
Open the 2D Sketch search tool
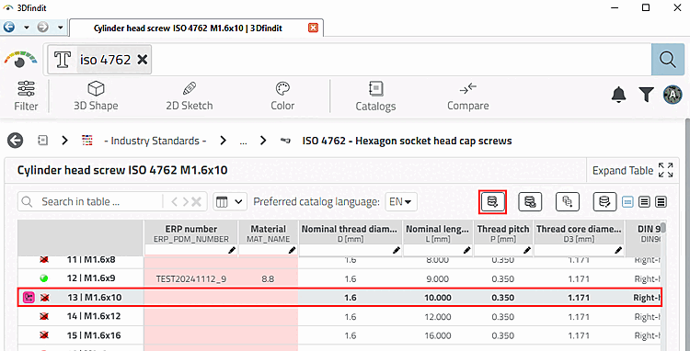pos(190,96)
